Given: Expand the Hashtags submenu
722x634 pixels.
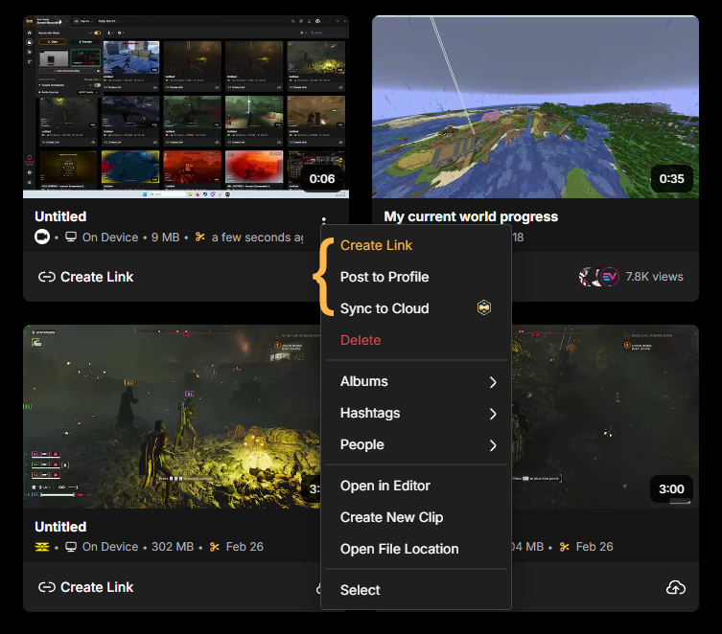Looking at the screenshot, I should 416,414.
